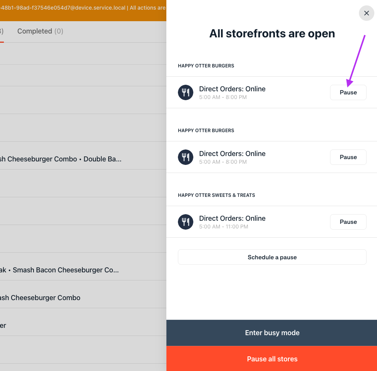Click the 5:00 AM - 11:00 PM hours text

click(223, 227)
